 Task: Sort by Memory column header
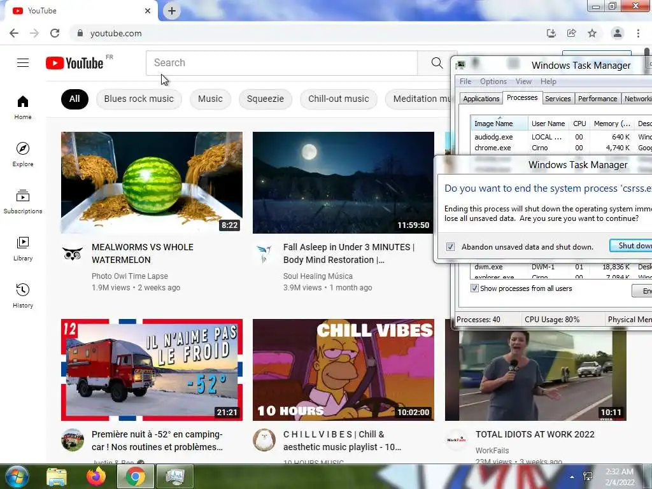612,124
